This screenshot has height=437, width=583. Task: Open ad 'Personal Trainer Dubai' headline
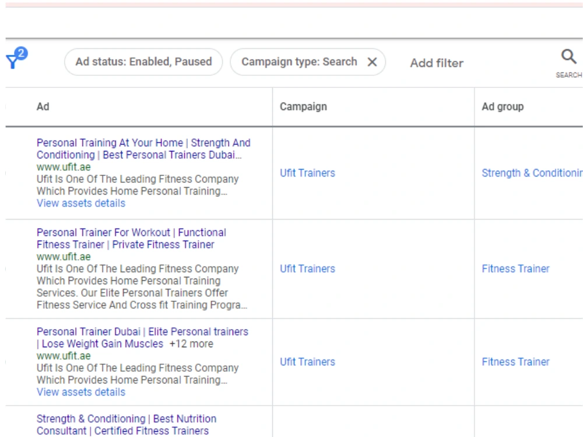coord(142,337)
